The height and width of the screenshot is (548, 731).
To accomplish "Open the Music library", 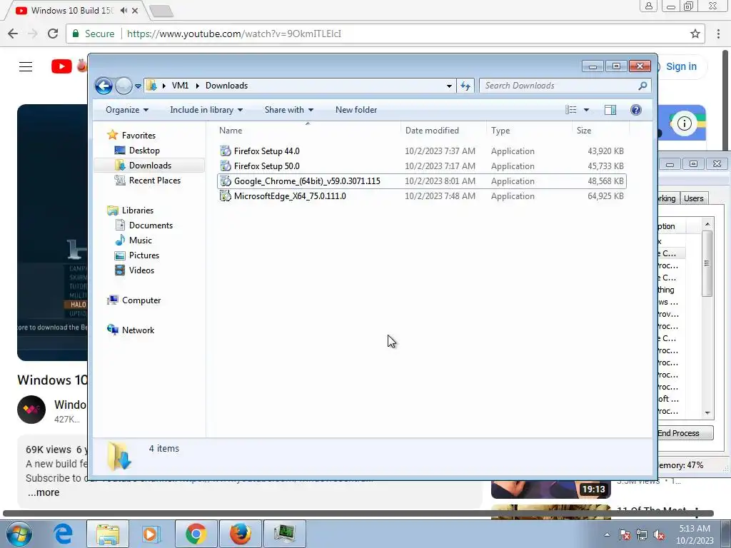I will [x=141, y=240].
